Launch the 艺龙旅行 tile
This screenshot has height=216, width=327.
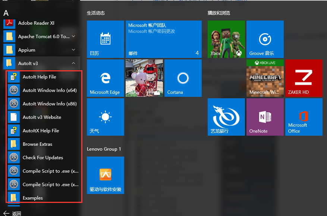point(226,117)
